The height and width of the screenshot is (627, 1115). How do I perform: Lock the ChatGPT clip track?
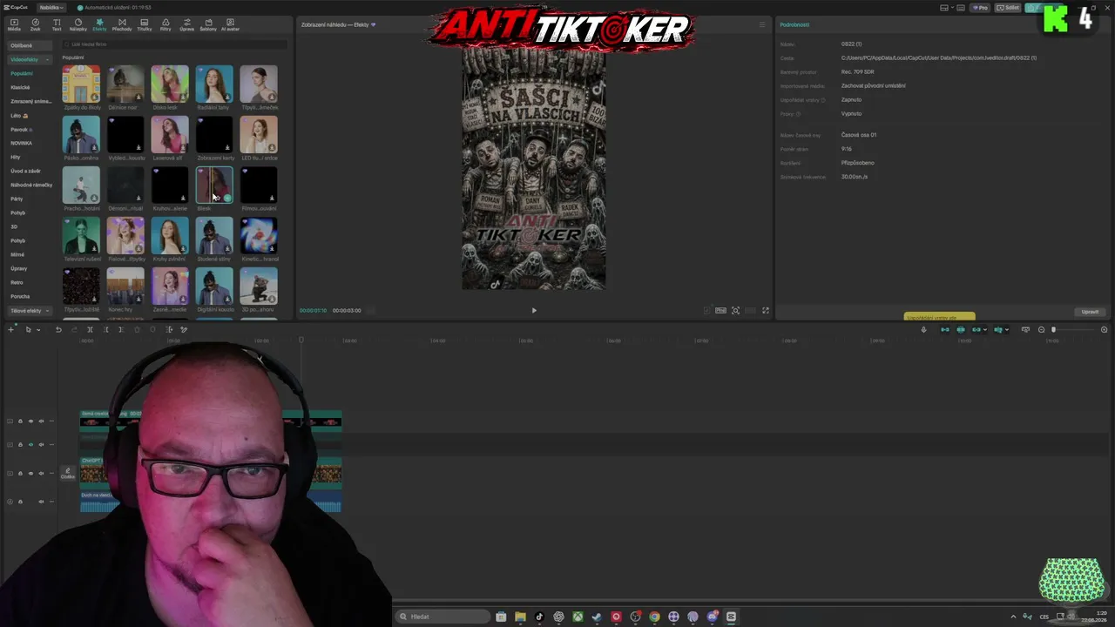click(x=20, y=474)
